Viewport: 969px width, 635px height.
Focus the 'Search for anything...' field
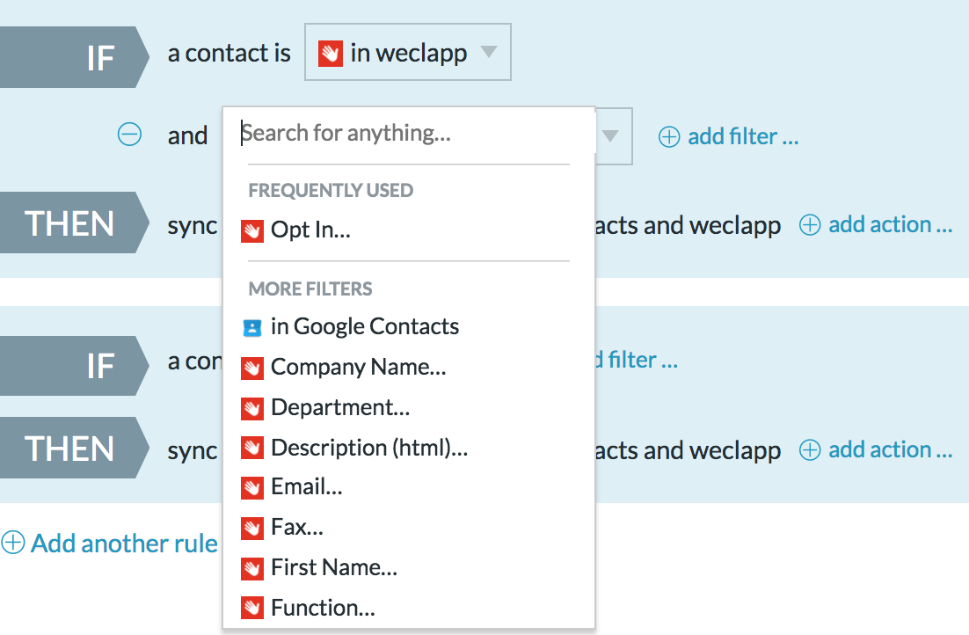click(x=408, y=133)
